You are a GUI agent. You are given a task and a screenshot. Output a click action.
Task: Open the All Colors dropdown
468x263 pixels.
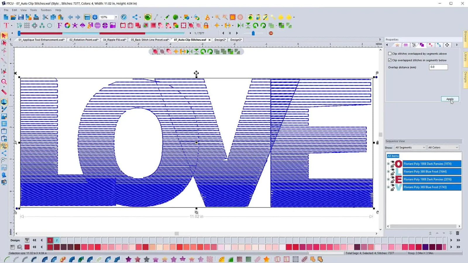pyautogui.click(x=443, y=148)
